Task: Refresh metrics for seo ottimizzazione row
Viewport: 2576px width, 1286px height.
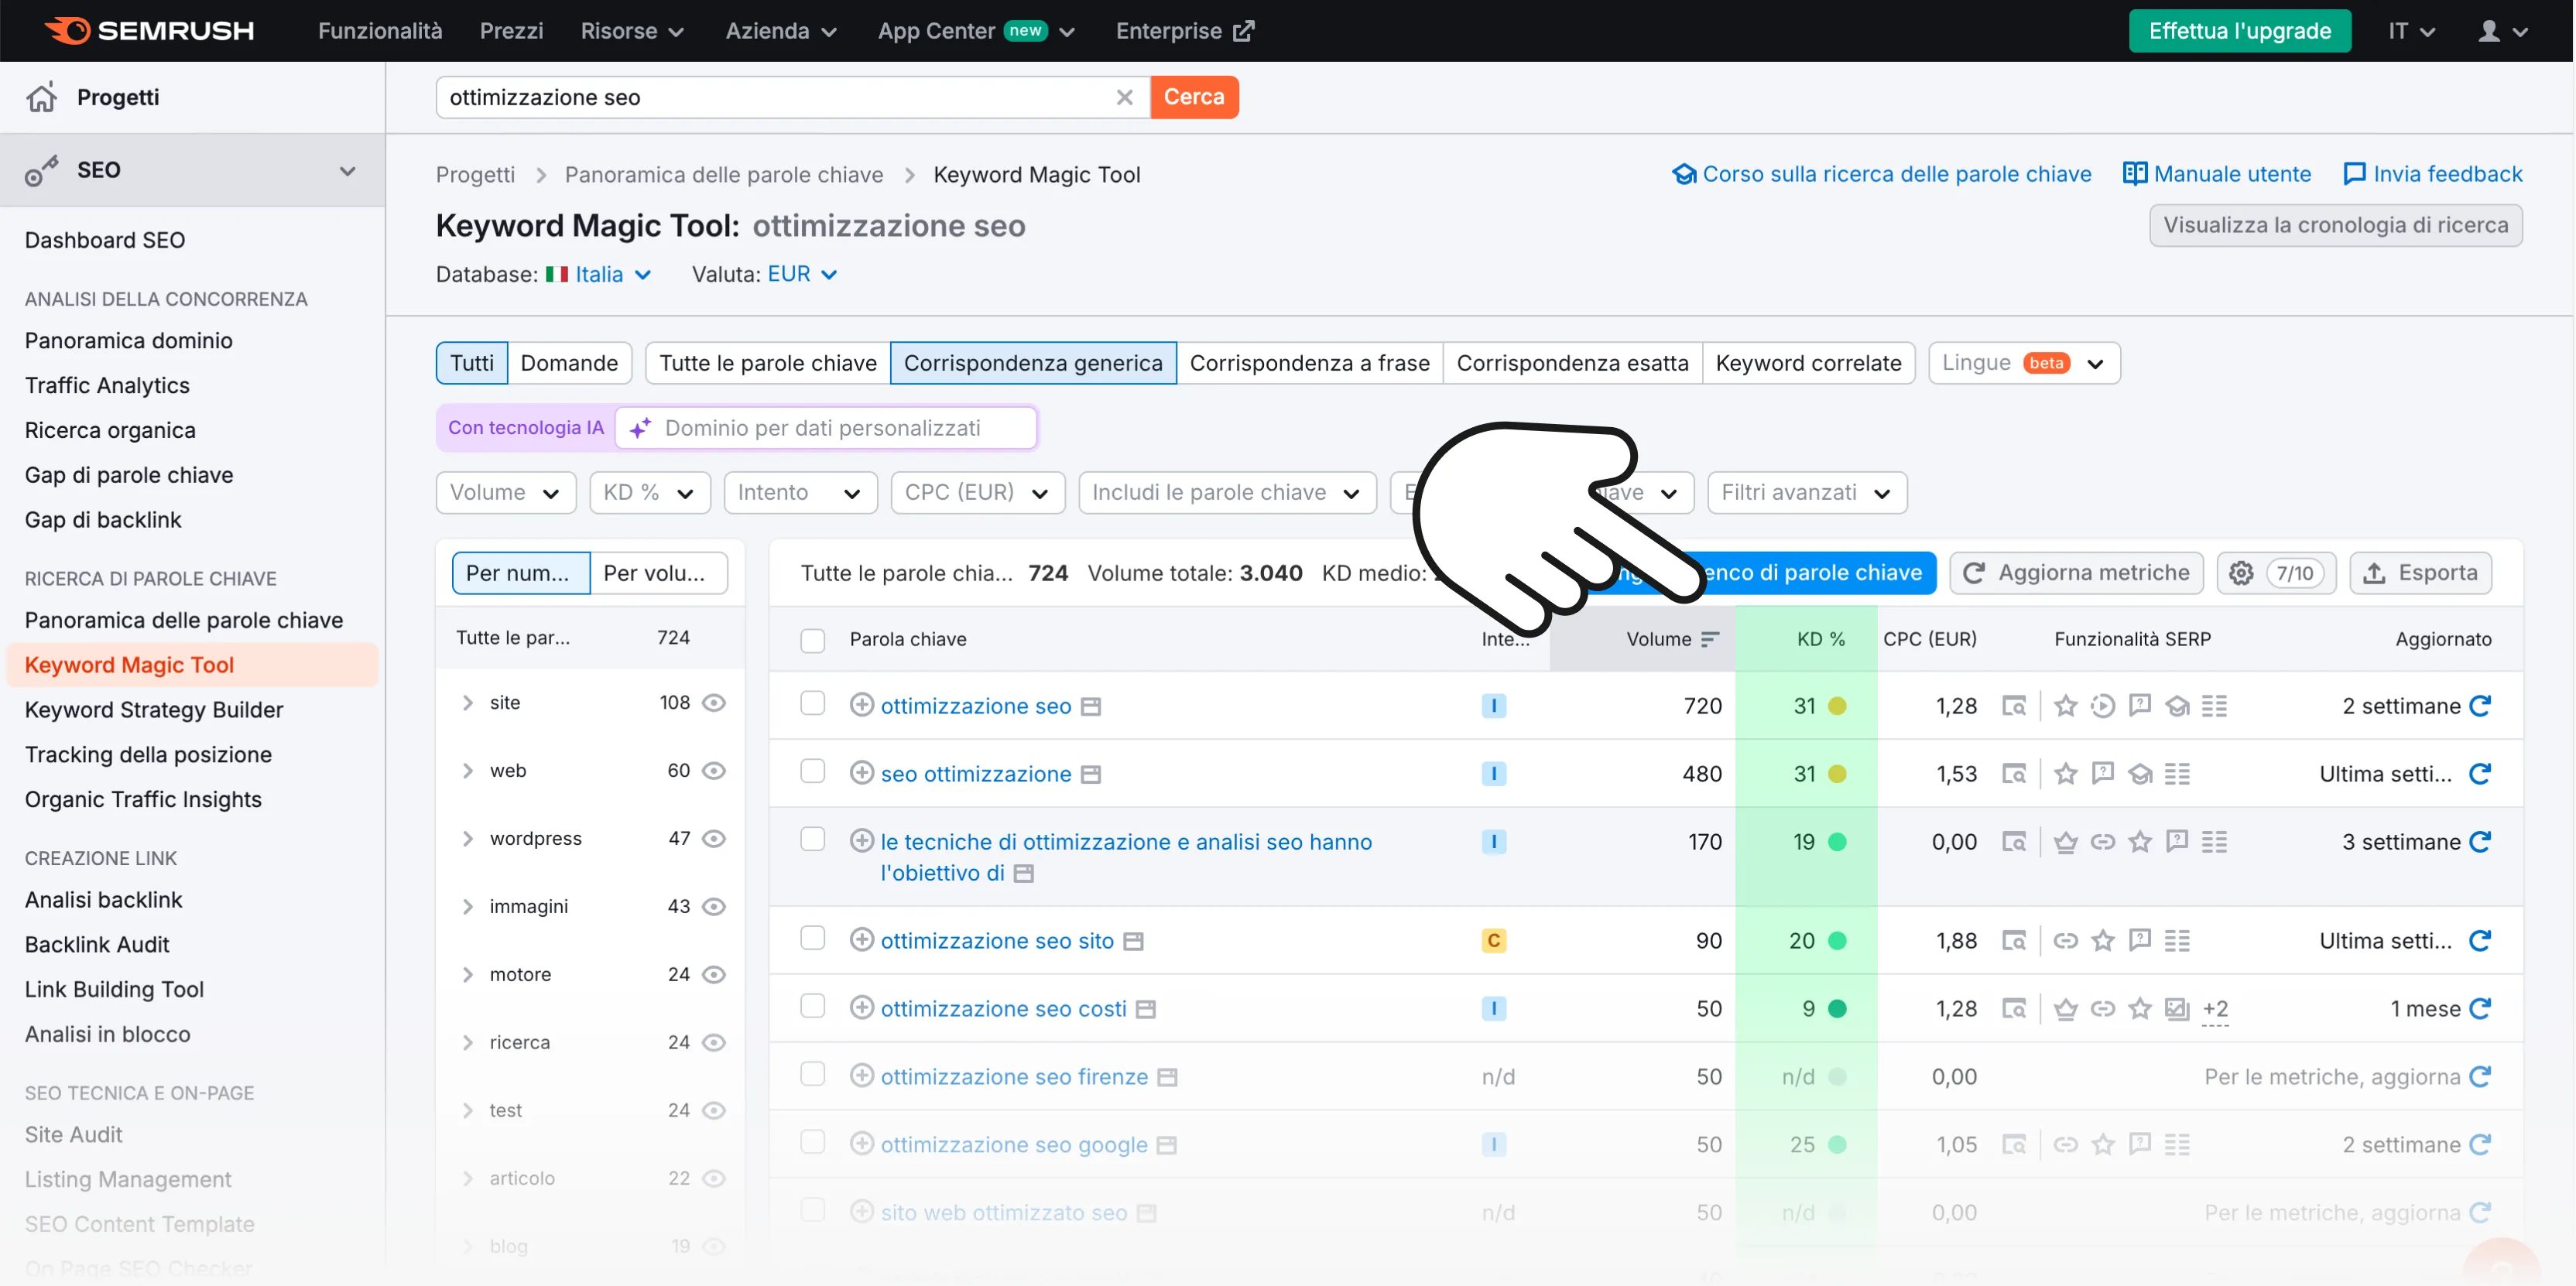Action: (2480, 774)
